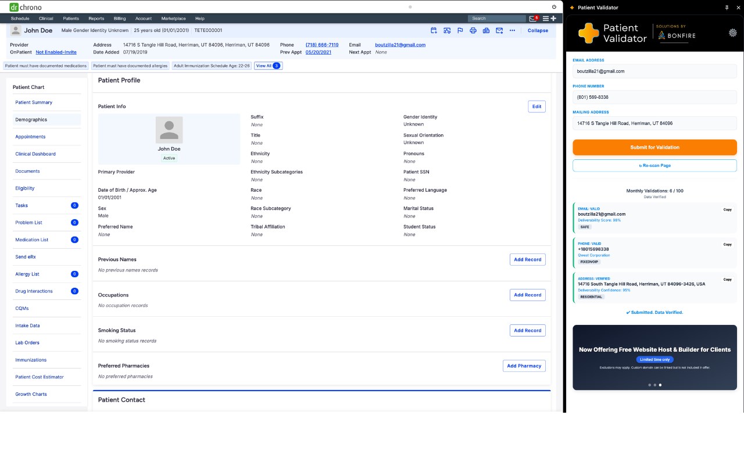Copy the validated phone result
The image size is (744, 465).
coord(727,244)
